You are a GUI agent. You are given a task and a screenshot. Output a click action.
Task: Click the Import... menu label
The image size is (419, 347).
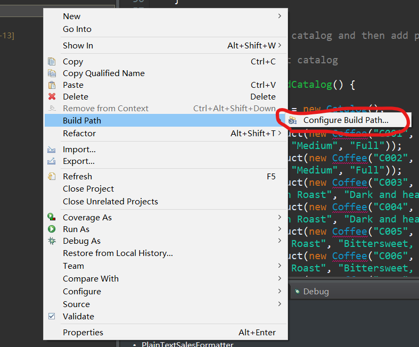pyautogui.click(x=79, y=150)
